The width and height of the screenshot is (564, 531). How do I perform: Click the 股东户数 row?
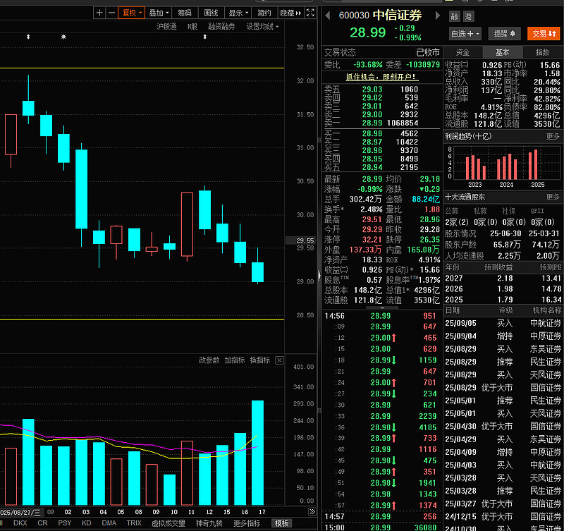(503, 245)
